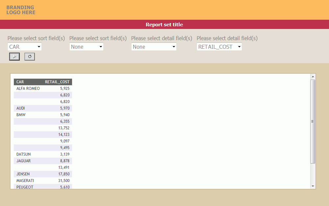Click the 9,097 retail cost value
This screenshot has width=329, height=206.
65,141
